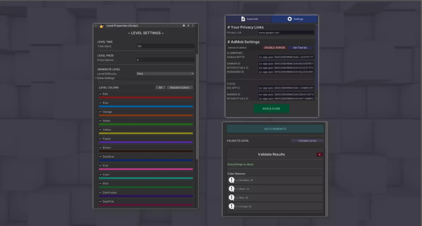
Task: Click the warning icon beside Orange: 30
Action: pos(231,206)
